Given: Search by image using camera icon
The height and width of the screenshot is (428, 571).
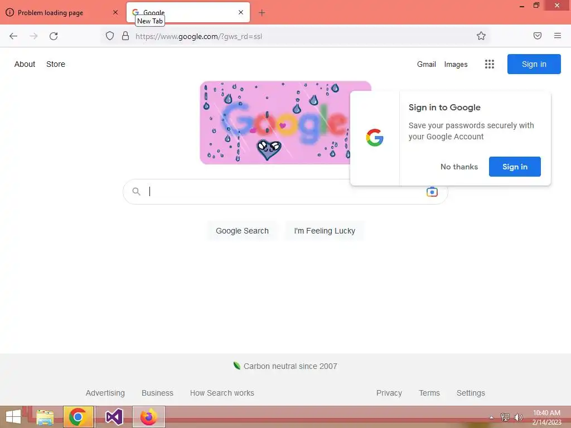Looking at the screenshot, I should [432, 192].
